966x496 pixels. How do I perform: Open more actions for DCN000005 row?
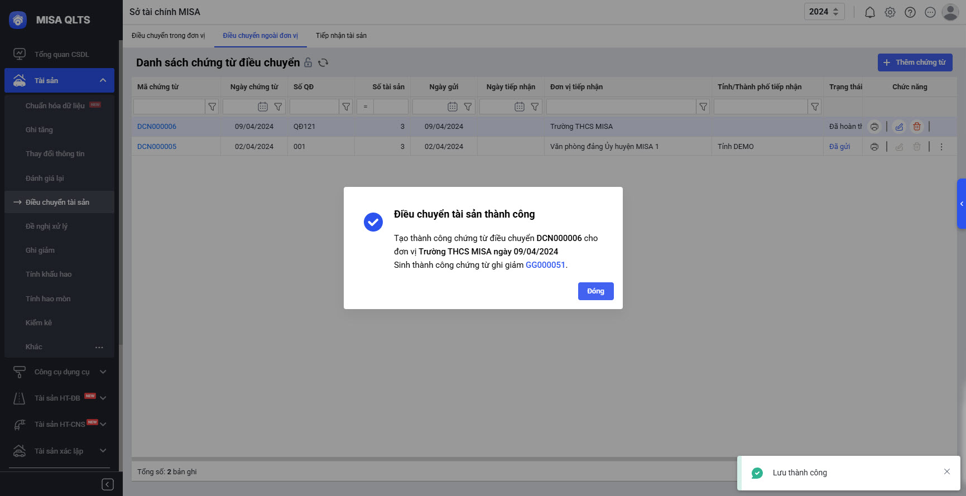pyautogui.click(x=941, y=147)
